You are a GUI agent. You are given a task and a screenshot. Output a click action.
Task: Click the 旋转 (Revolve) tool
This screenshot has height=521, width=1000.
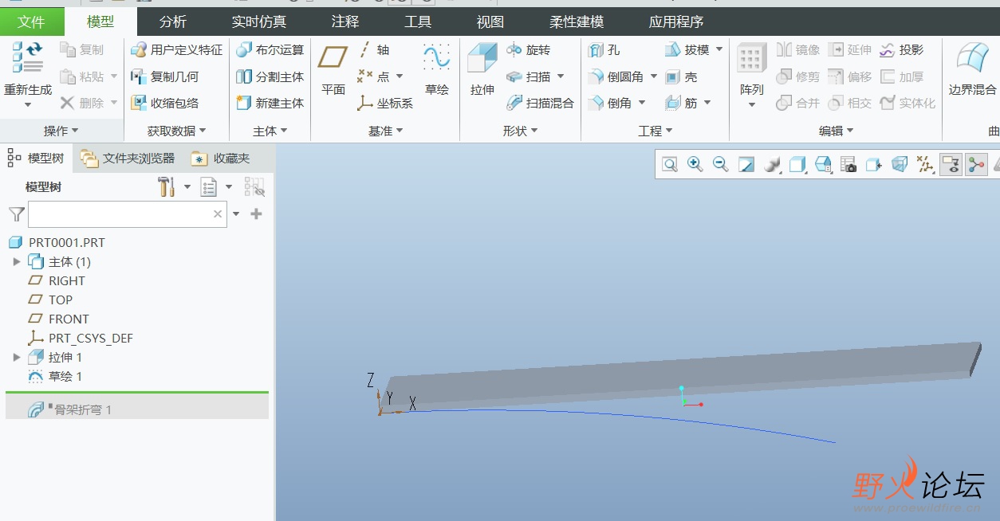click(528, 49)
